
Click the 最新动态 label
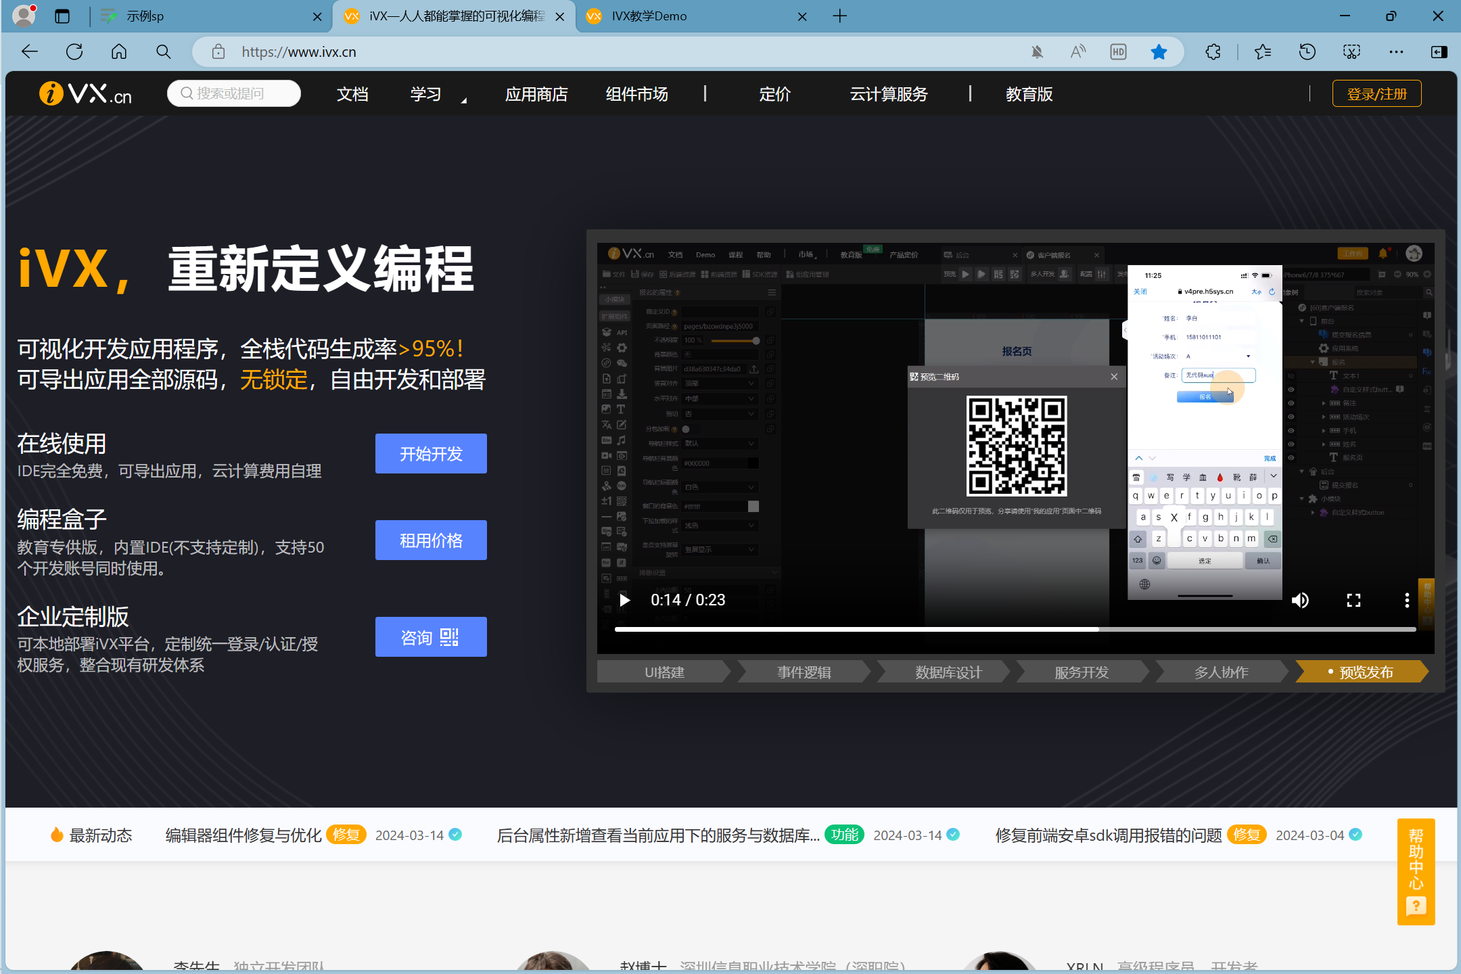100,835
